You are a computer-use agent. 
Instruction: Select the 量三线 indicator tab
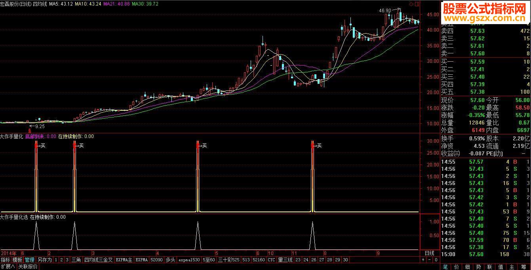pyautogui.click(x=285, y=260)
